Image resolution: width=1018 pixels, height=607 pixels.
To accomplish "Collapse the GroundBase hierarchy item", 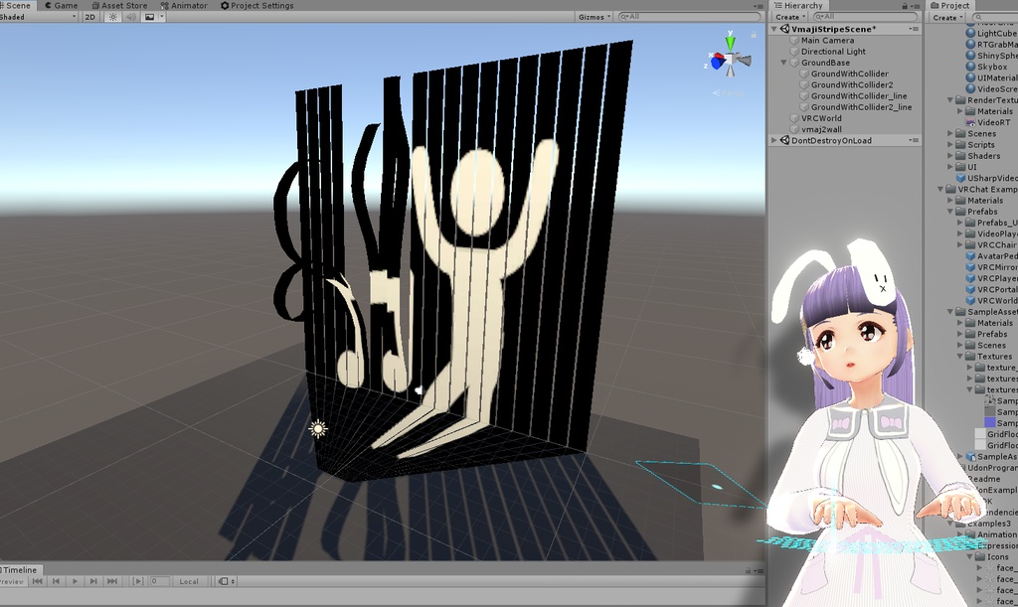I will pyautogui.click(x=782, y=63).
